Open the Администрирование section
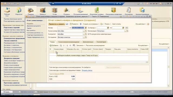 pos(142,11)
